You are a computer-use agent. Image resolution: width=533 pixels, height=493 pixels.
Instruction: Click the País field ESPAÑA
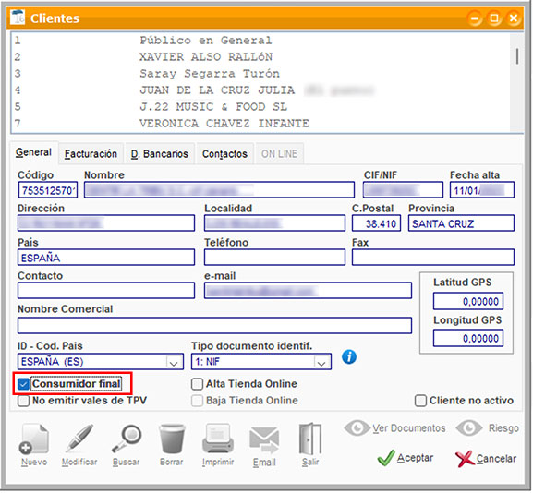click(106, 258)
